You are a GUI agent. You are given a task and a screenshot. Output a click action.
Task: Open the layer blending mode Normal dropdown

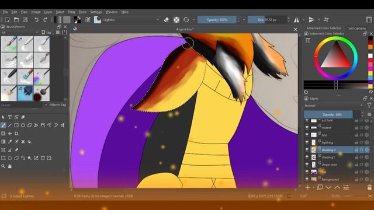pyautogui.click(x=334, y=106)
